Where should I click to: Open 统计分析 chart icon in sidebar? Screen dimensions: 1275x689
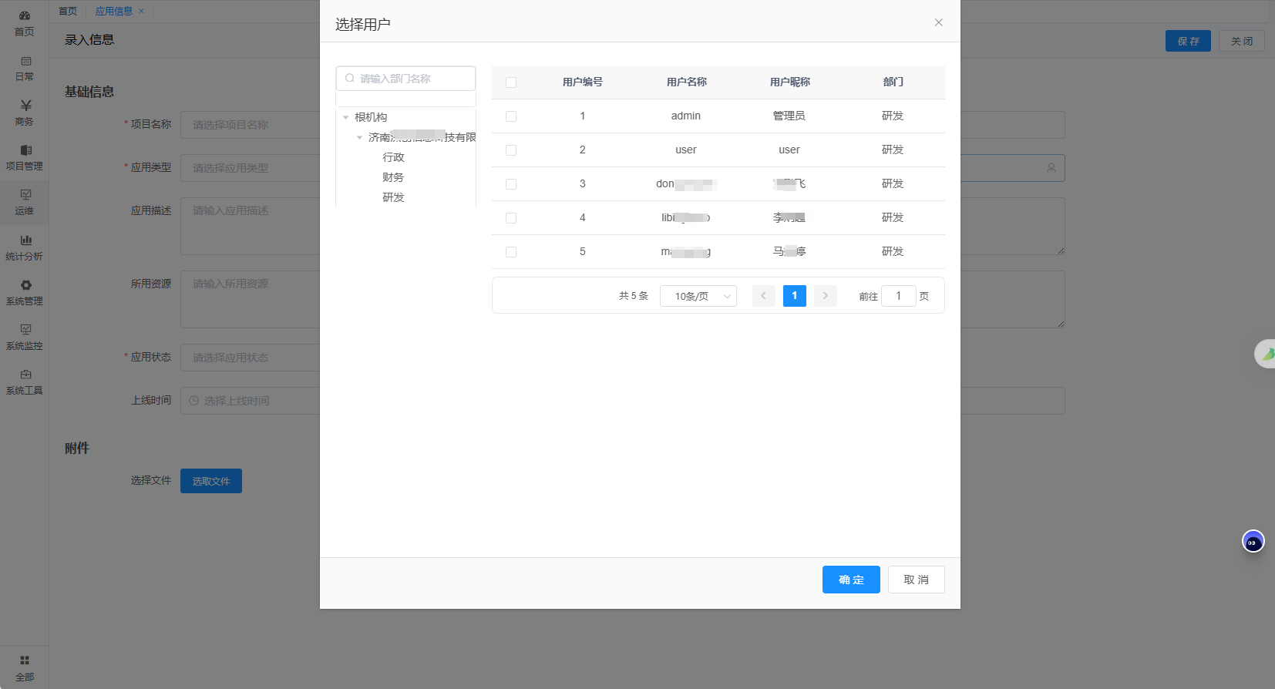pyautogui.click(x=25, y=240)
